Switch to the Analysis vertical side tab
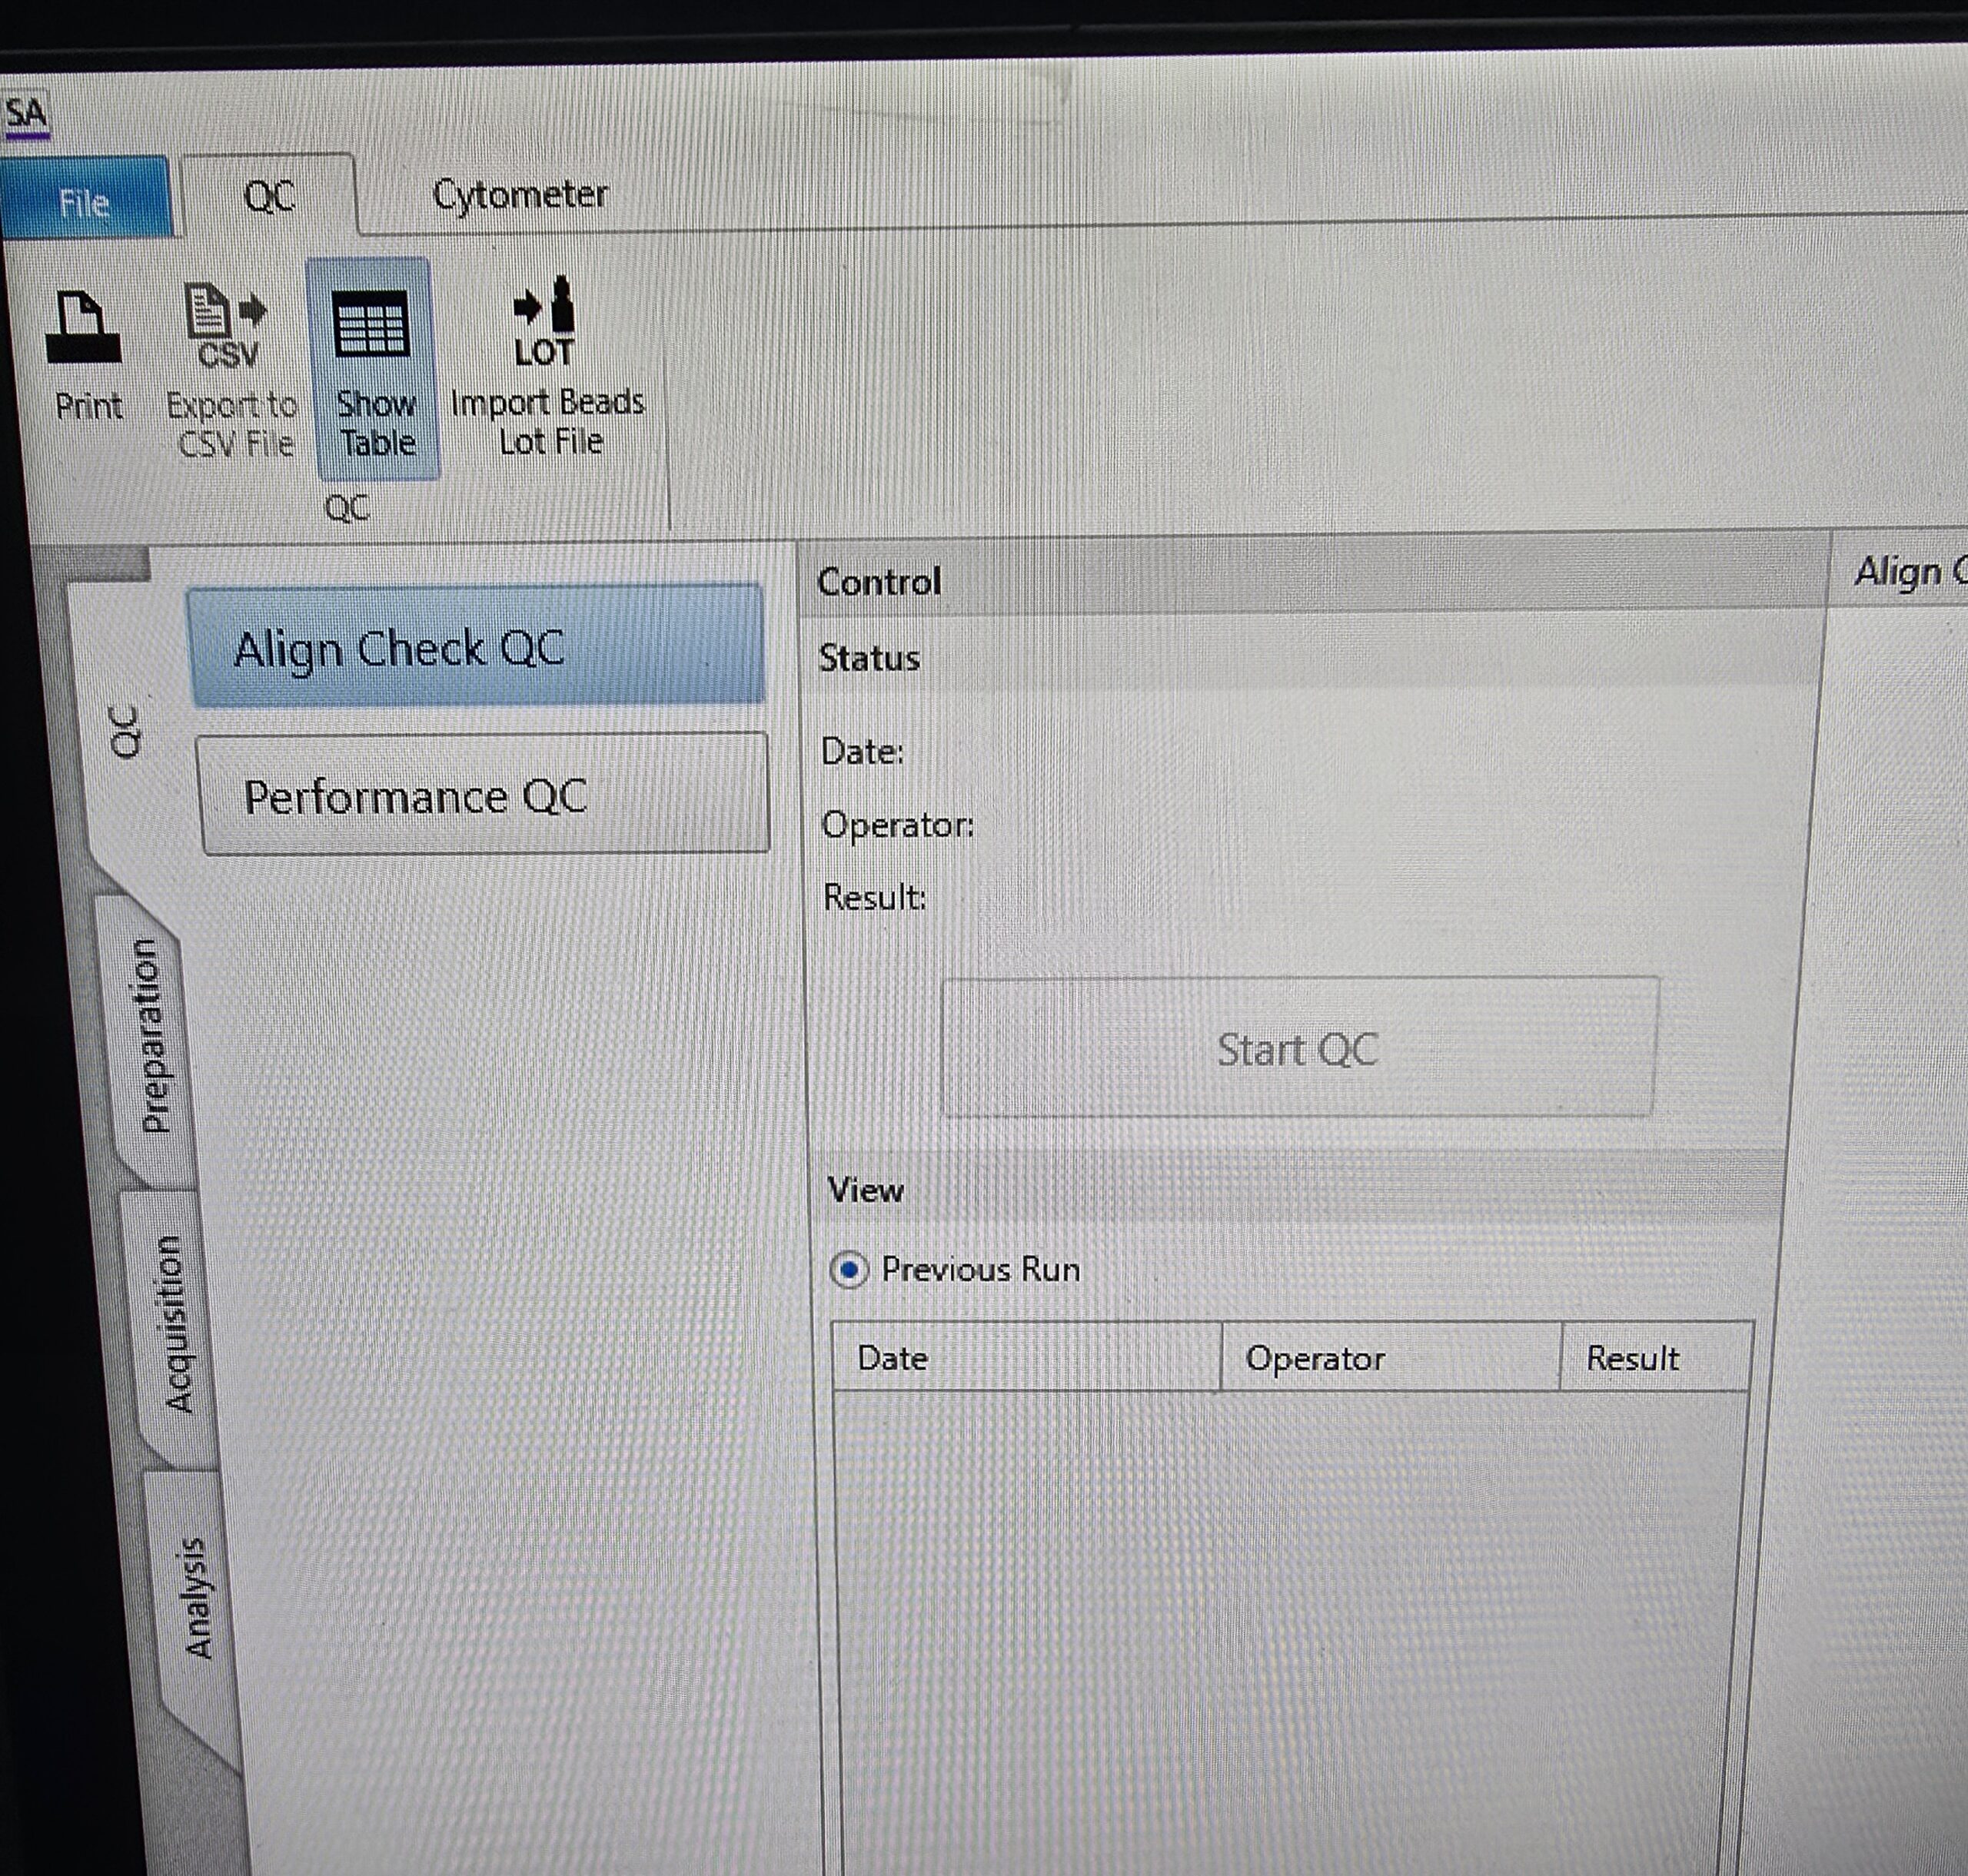Screen dimensions: 1968x1876 tap(196, 1598)
